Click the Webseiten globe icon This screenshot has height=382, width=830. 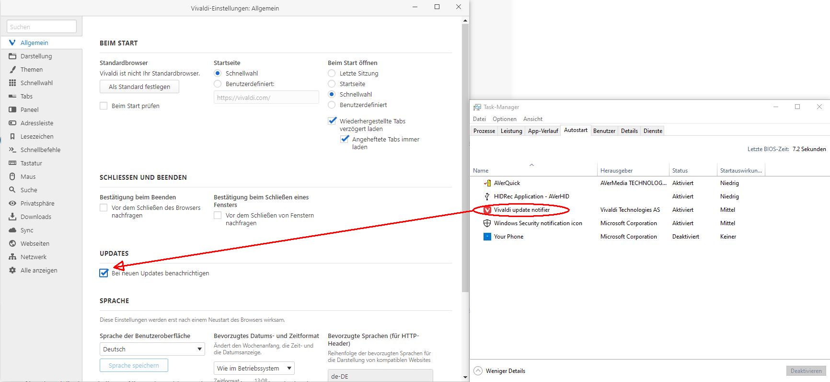12,243
